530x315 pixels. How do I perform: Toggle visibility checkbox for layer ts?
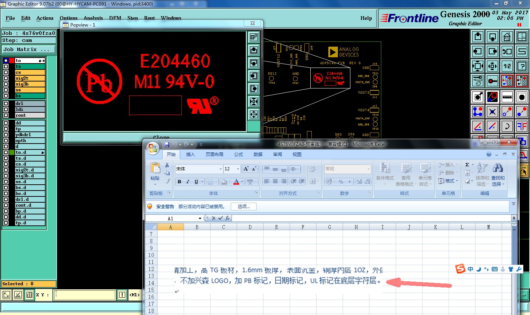point(6,66)
